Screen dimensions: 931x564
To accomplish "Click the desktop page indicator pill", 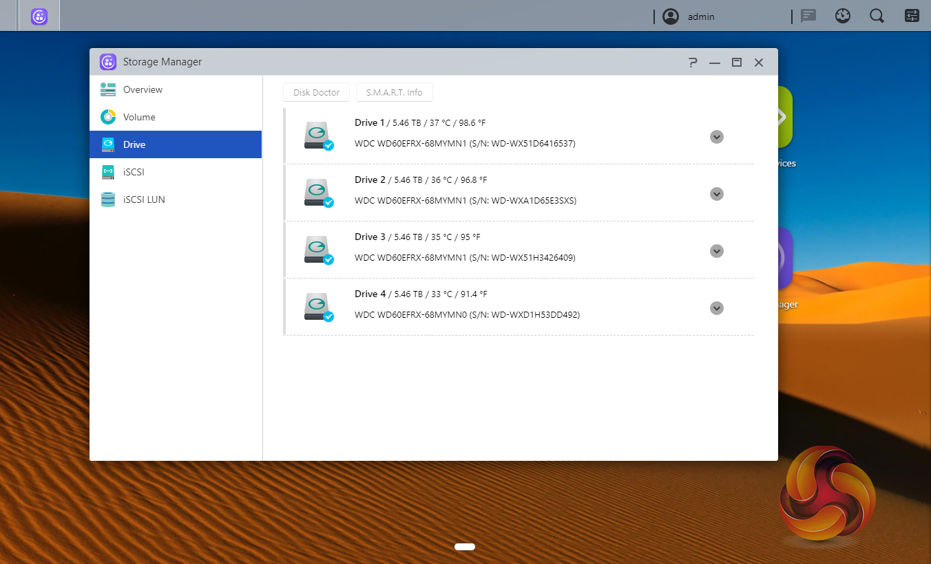I will pyautogui.click(x=465, y=547).
